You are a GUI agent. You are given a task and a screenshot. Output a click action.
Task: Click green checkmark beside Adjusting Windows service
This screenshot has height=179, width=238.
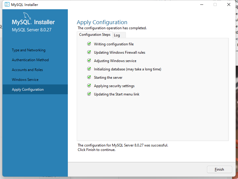coord(89,61)
